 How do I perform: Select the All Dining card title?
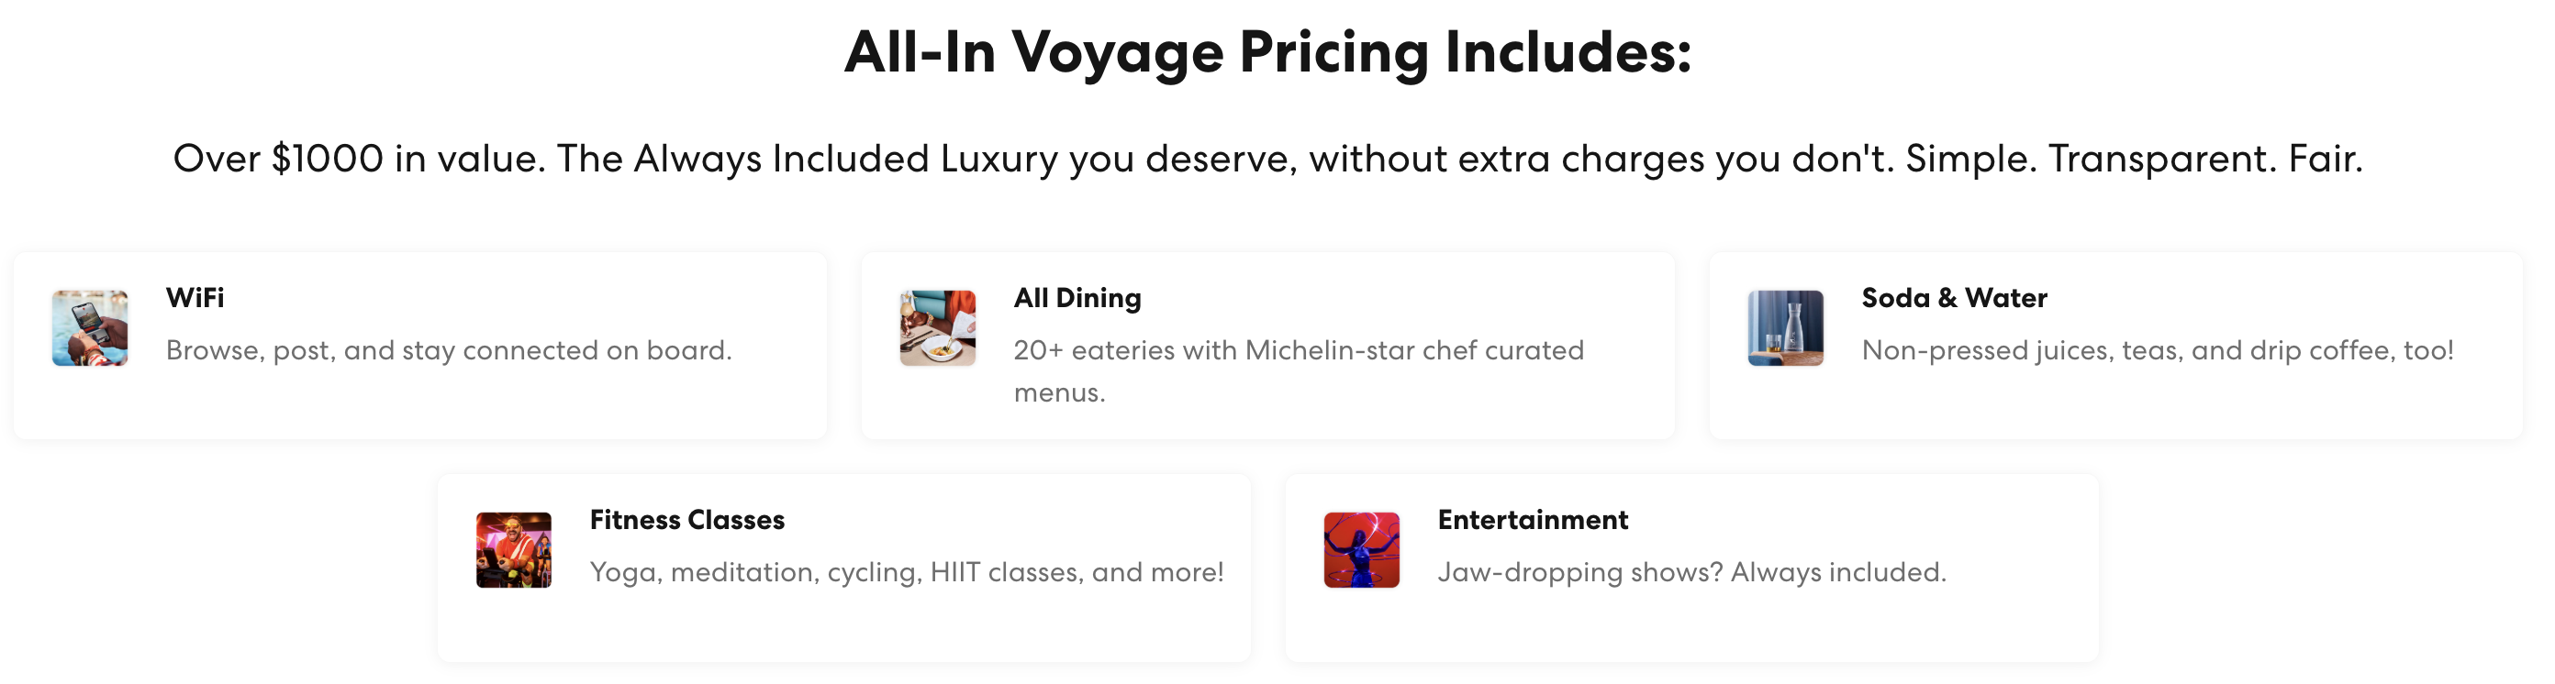click(x=1077, y=298)
